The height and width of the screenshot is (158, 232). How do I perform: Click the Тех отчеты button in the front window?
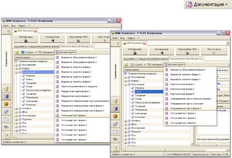(214, 51)
